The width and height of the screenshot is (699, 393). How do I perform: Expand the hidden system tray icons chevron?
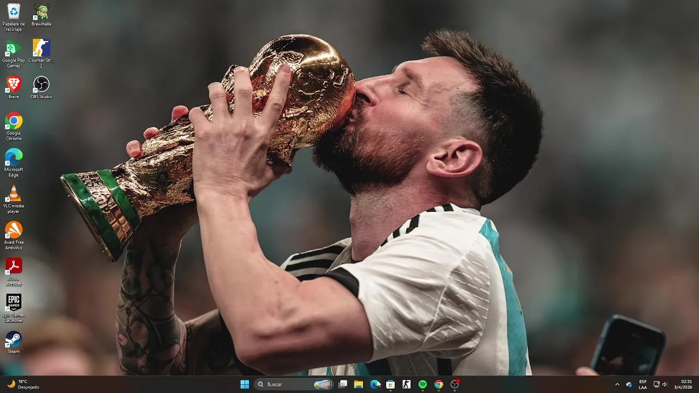[618, 384]
